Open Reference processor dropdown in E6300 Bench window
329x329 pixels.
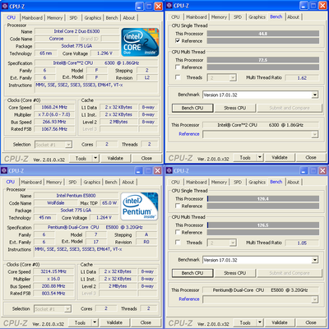tap(315, 134)
